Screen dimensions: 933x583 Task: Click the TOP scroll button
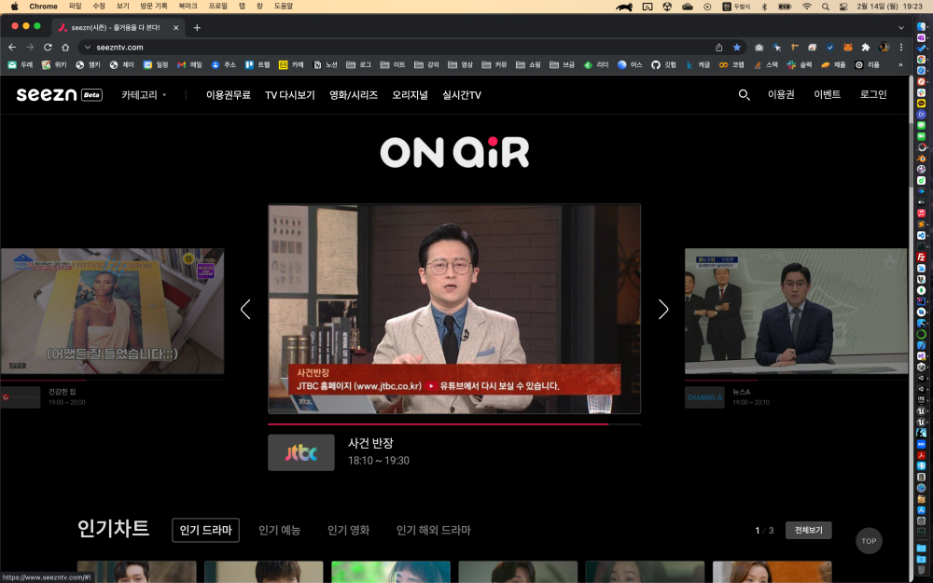[869, 541]
